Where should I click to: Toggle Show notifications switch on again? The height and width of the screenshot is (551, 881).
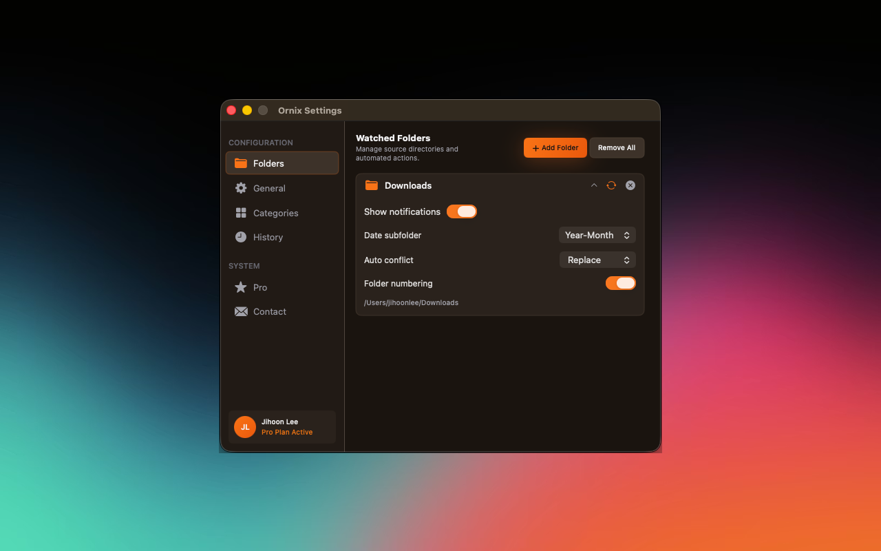coord(462,211)
